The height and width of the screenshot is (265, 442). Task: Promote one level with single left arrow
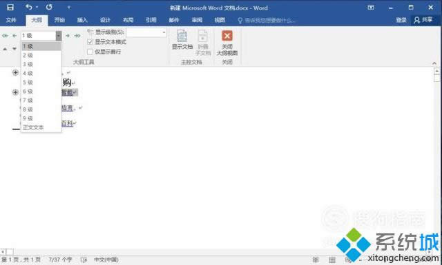click(15, 36)
